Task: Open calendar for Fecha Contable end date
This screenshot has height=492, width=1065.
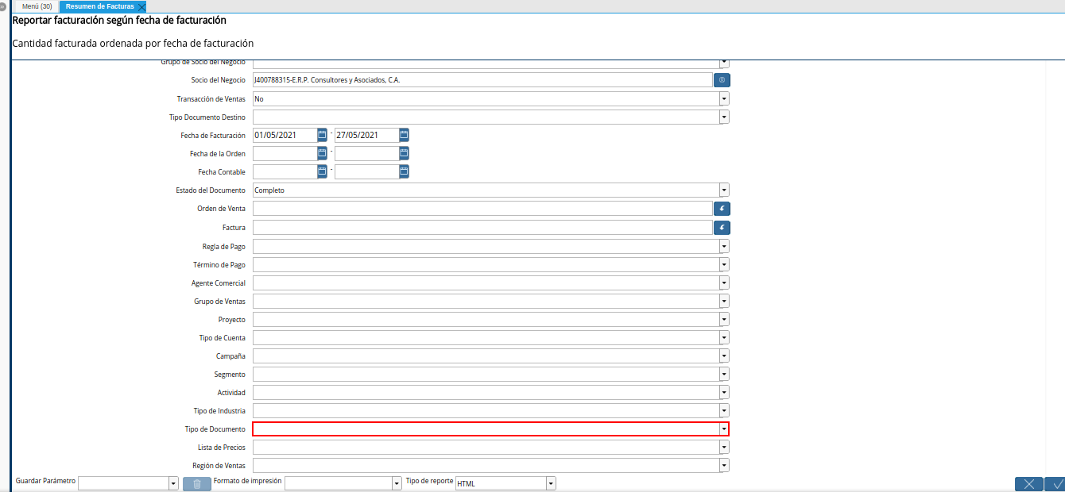Action: point(404,171)
